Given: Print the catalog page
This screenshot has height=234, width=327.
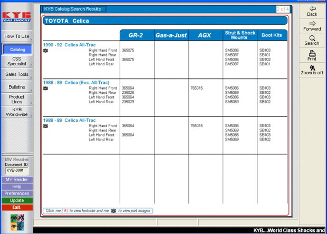Looking at the screenshot, I should click(312, 55).
